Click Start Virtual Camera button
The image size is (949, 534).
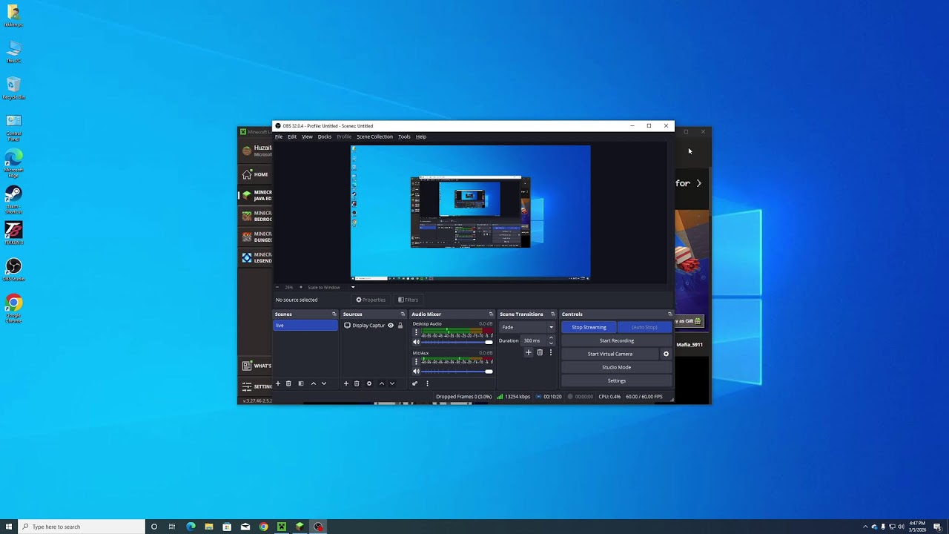point(610,354)
